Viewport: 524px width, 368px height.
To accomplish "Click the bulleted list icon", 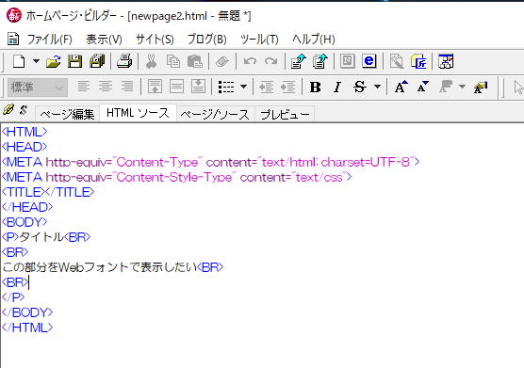I will click(226, 87).
